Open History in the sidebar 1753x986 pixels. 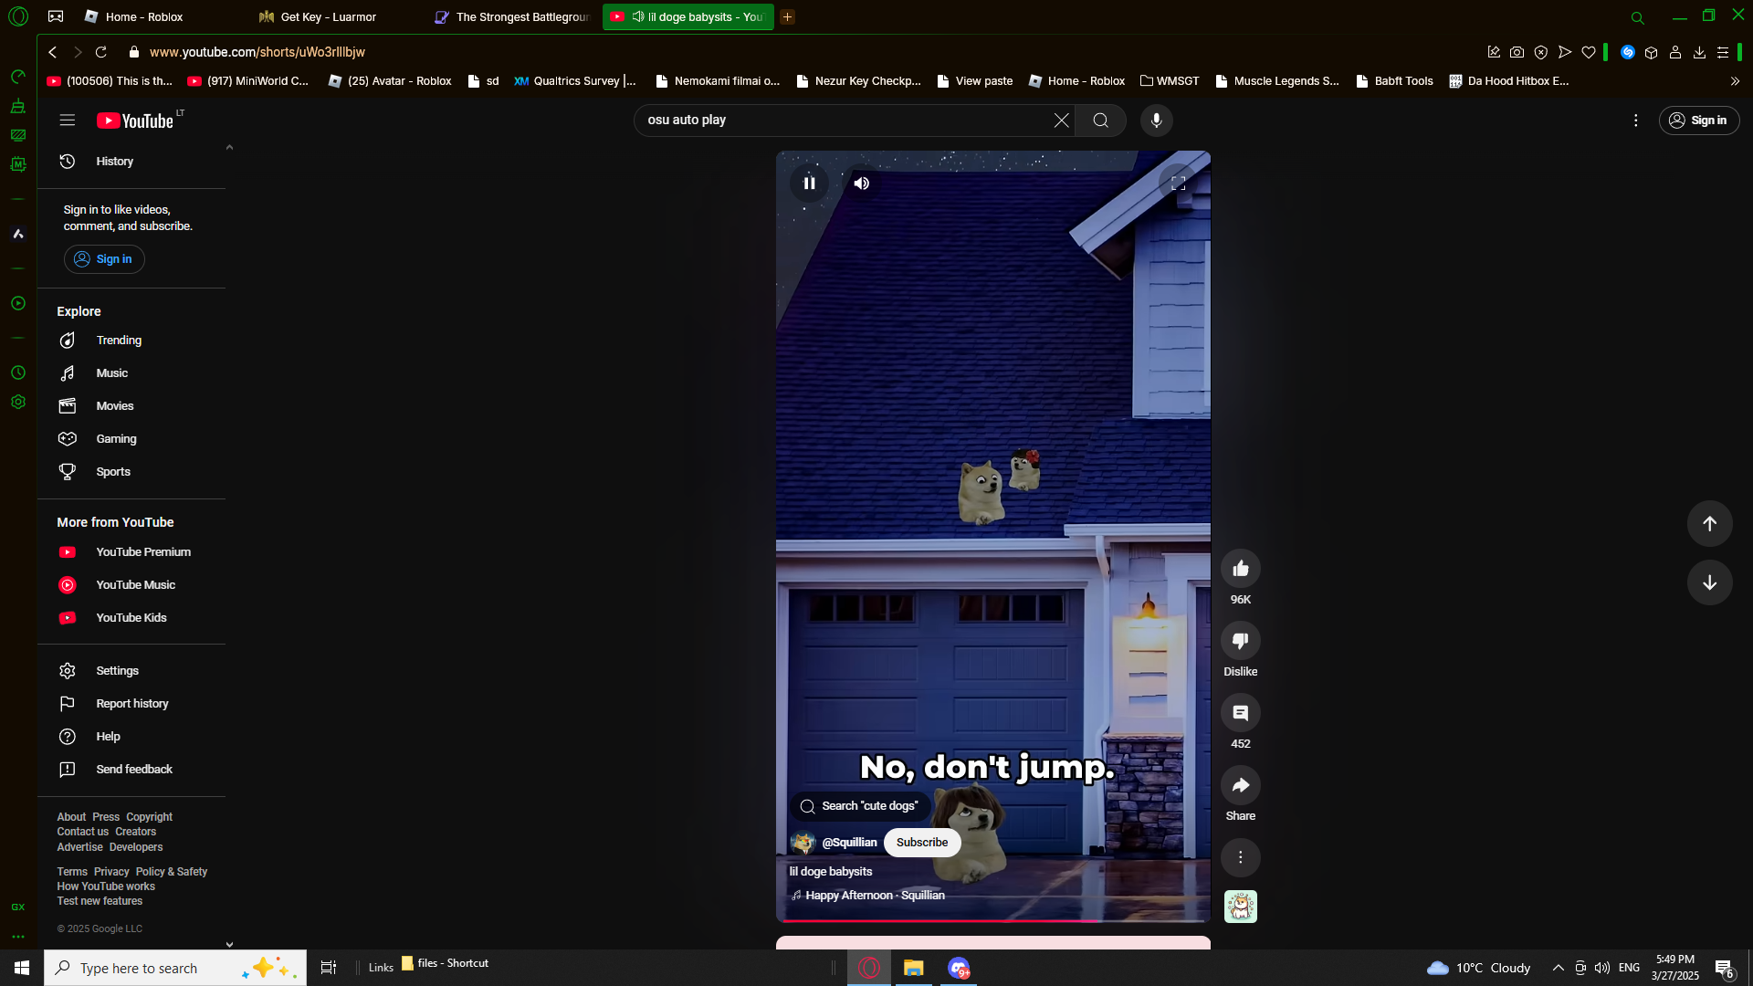[x=132, y=162]
